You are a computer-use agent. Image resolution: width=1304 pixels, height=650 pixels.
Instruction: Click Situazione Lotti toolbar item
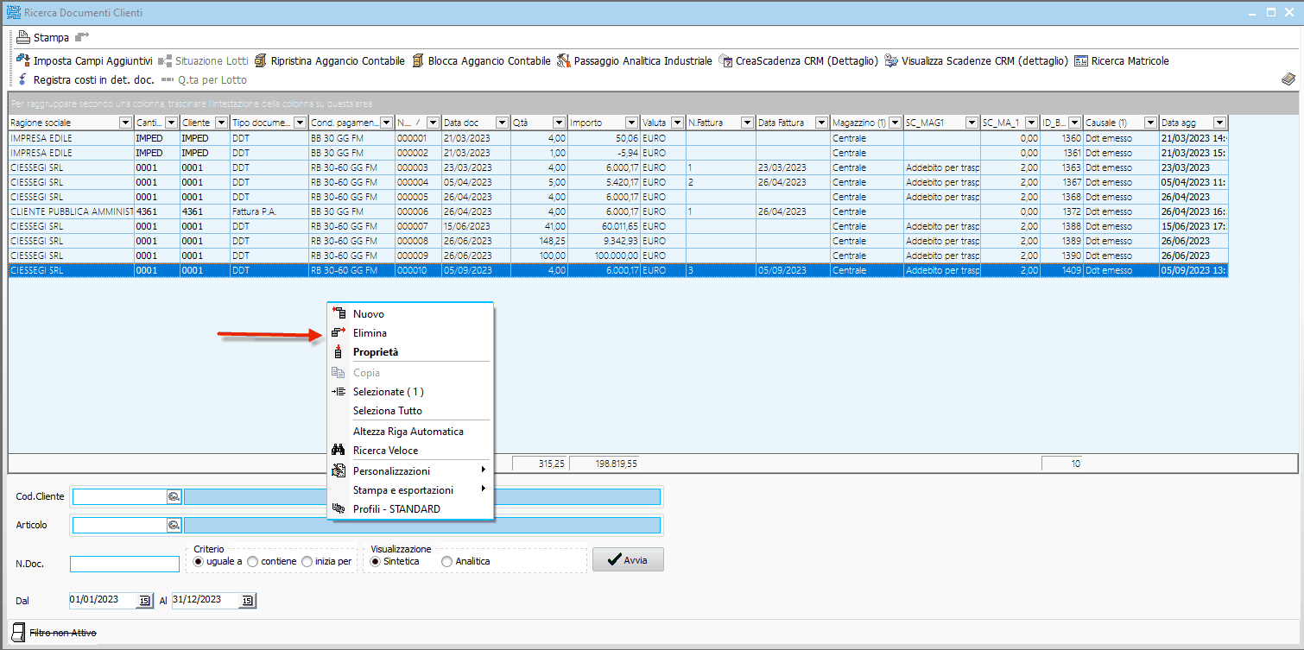pyautogui.click(x=203, y=60)
